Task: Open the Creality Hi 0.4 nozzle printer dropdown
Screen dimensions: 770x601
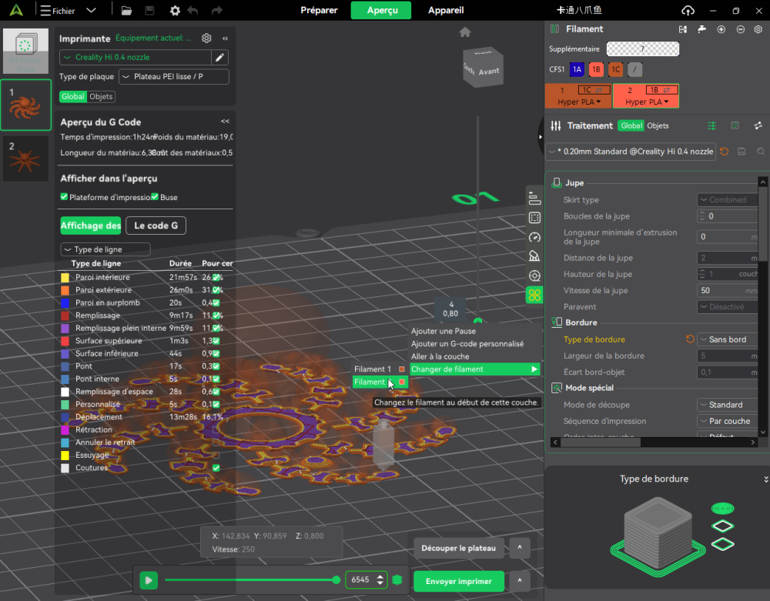Action: 135,58
